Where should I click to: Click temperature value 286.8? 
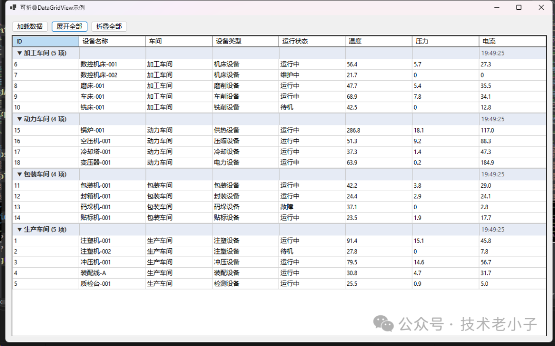[x=354, y=130]
